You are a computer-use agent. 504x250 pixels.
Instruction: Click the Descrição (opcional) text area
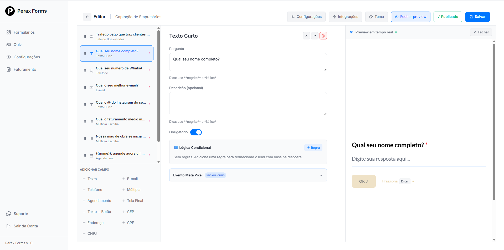point(248,104)
